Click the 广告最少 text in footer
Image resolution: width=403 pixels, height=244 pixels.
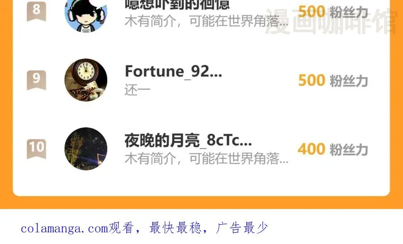(242, 228)
